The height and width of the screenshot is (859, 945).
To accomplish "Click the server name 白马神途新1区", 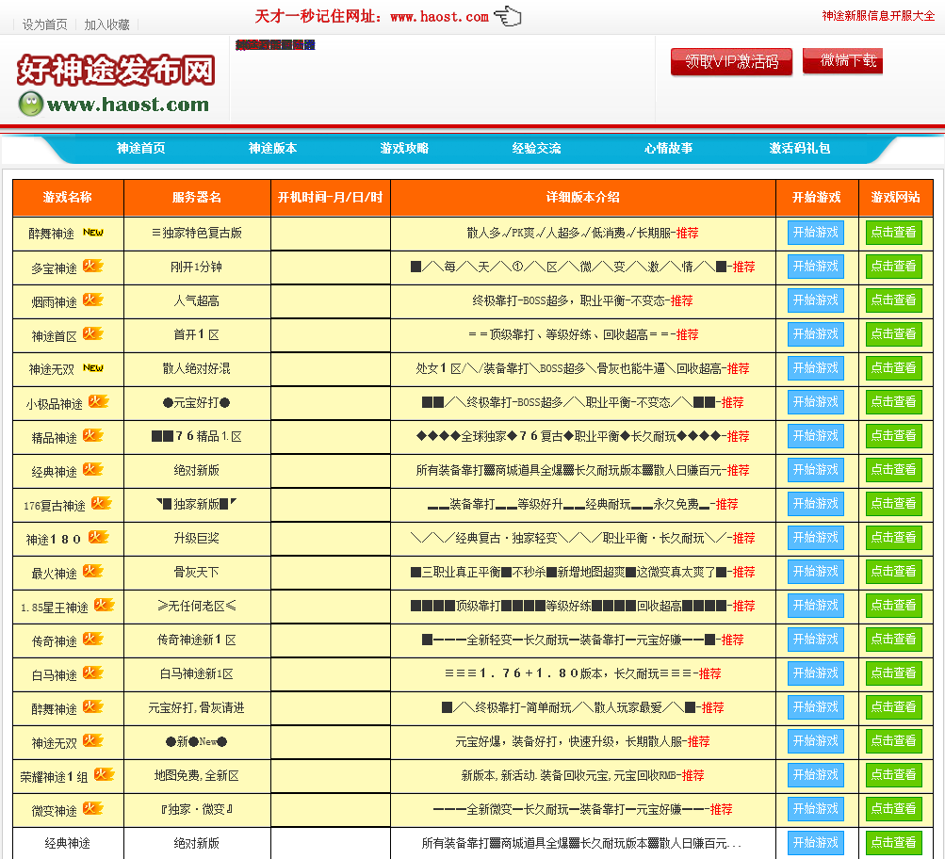I will [x=197, y=673].
